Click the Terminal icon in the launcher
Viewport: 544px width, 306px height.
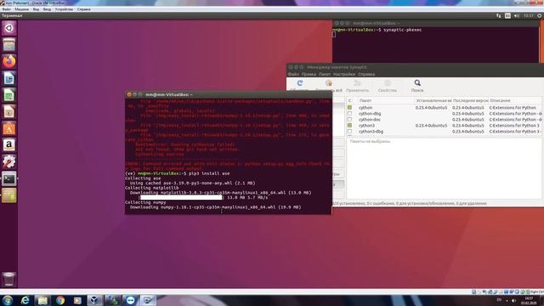pos(9,179)
